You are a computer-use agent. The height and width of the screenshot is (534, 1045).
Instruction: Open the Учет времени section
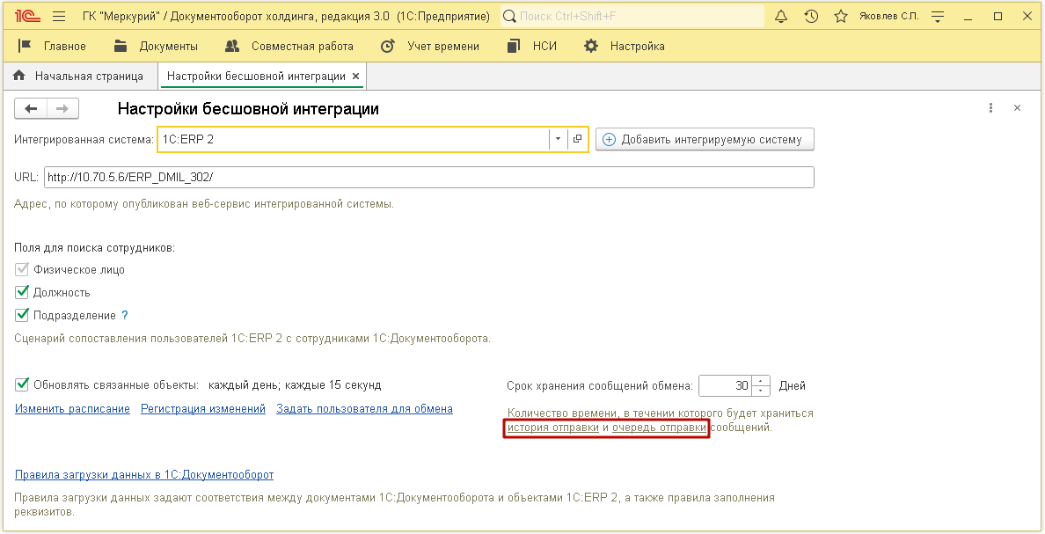[x=443, y=46]
